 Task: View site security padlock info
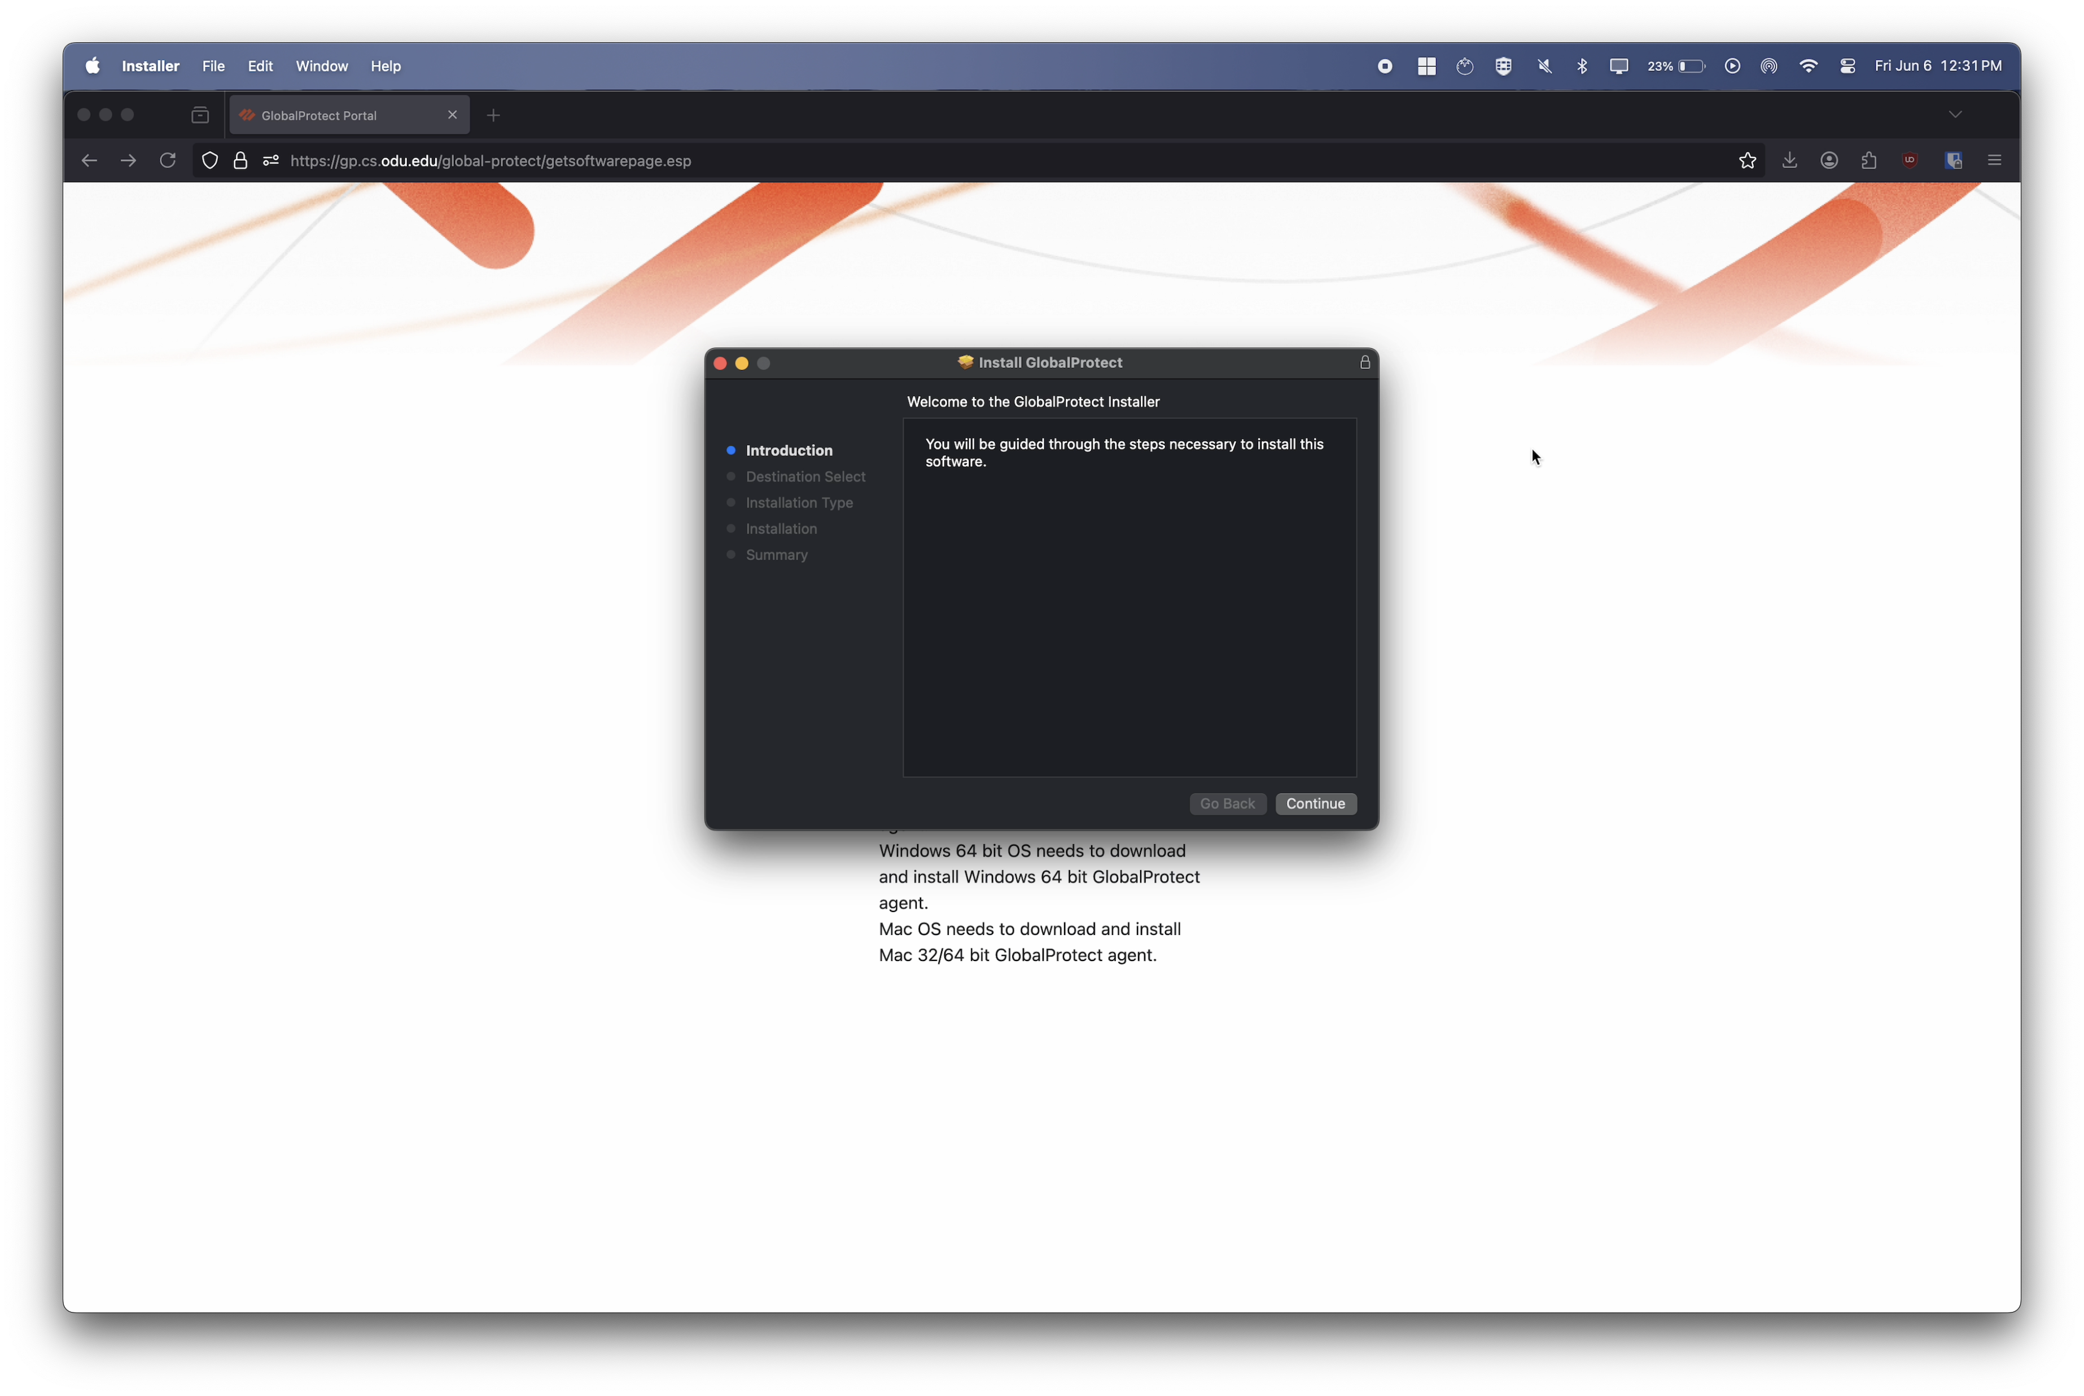click(240, 160)
